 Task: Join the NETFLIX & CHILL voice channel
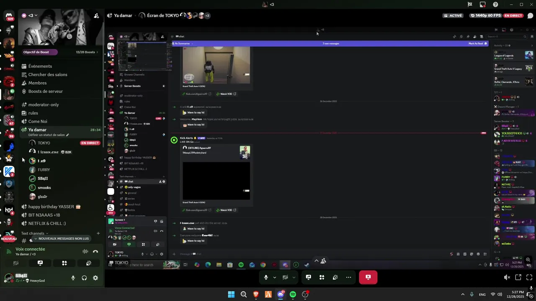coord(47,223)
